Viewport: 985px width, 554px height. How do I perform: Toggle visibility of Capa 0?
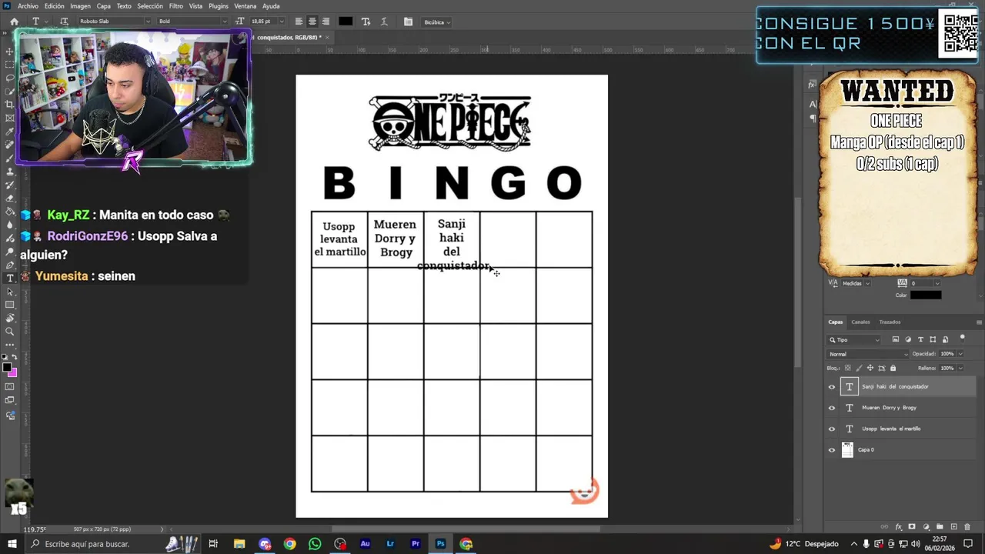(x=831, y=450)
